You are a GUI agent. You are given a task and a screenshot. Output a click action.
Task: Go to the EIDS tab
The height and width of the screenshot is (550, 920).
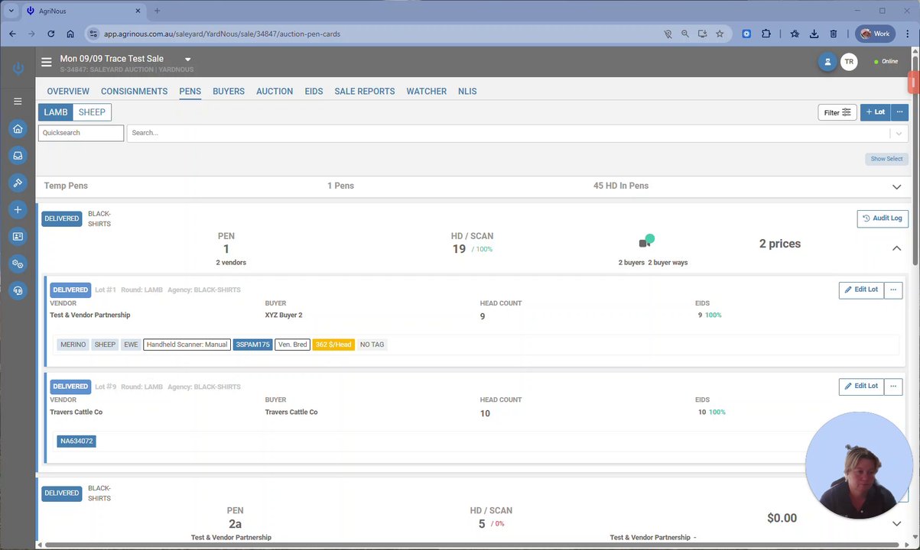click(314, 91)
